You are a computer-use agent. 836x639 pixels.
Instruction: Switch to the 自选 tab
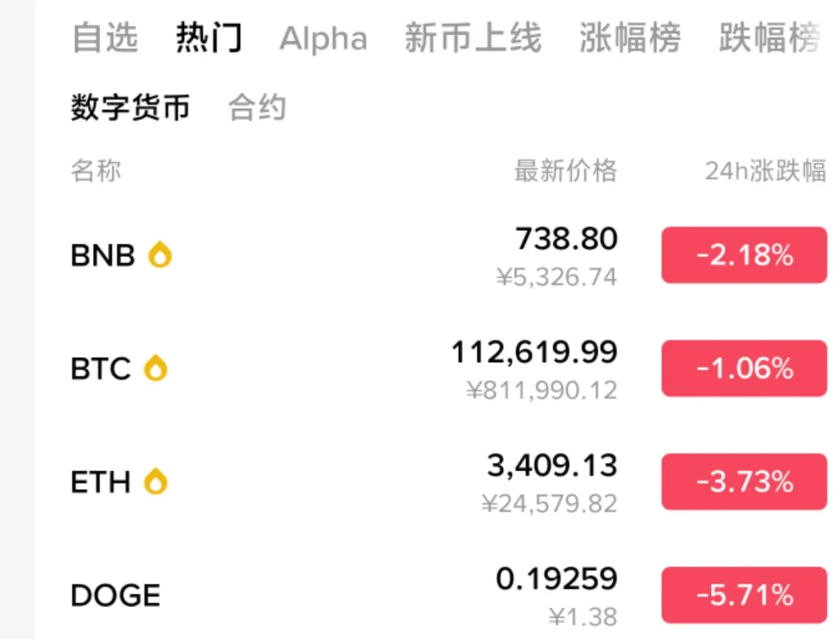click(105, 37)
